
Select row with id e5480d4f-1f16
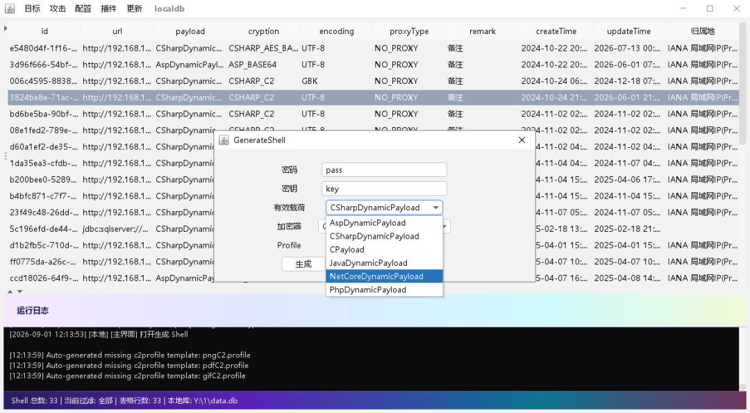click(373, 49)
